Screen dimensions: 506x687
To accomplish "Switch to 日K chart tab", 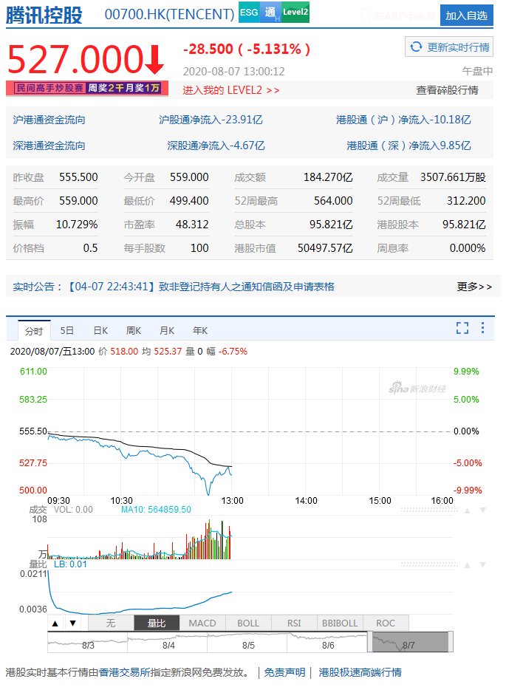I will pyautogui.click(x=100, y=330).
